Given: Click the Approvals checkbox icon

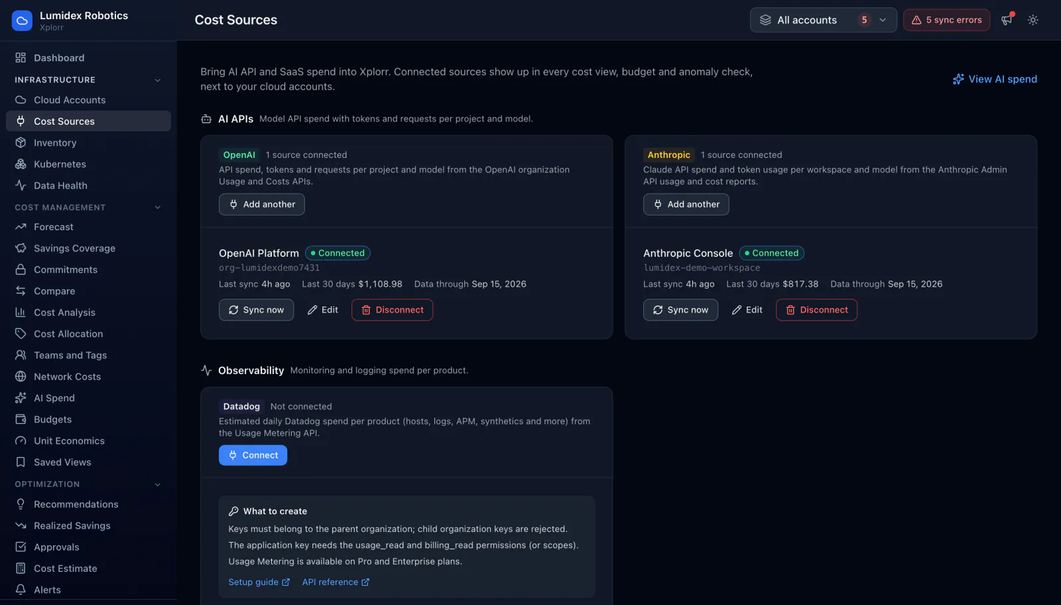Looking at the screenshot, I should coord(21,547).
